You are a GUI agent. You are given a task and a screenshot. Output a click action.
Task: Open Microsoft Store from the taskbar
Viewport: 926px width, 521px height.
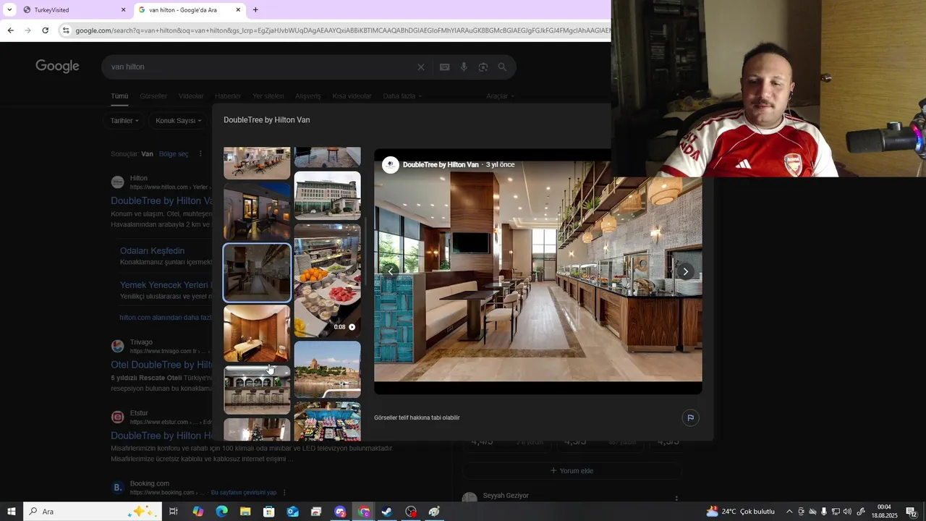click(x=268, y=512)
